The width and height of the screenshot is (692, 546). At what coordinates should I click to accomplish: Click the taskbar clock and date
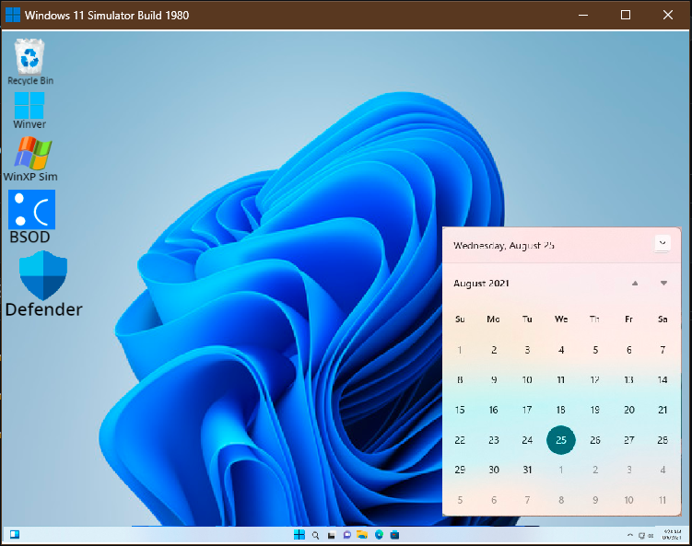tap(672, 535)
